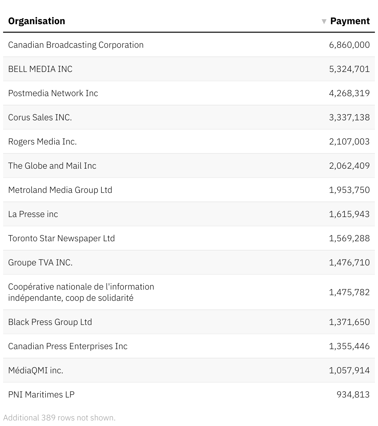378x426 pixels.
Task: Select Coopérative nationale de l'information row
Action: point(81,292)
